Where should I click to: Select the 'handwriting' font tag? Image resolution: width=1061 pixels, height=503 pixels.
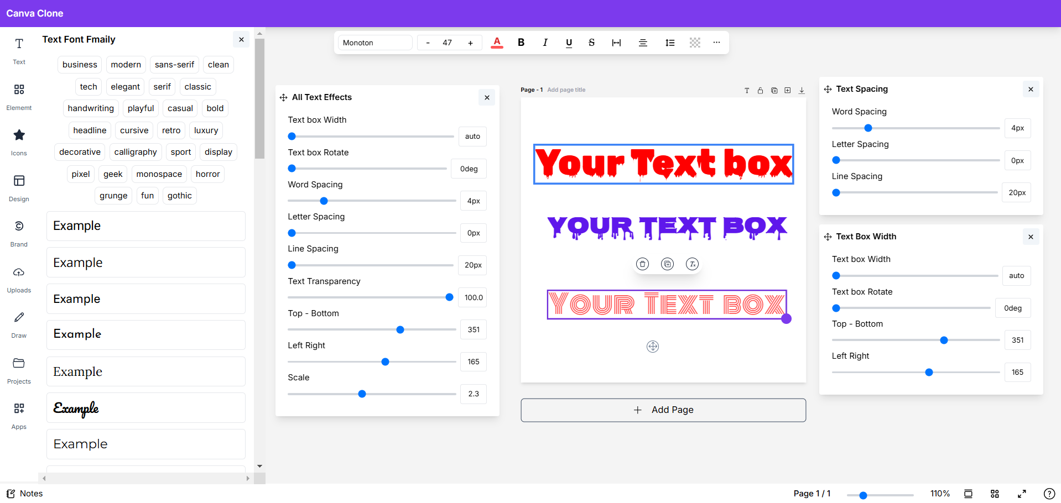coord(91,108)
